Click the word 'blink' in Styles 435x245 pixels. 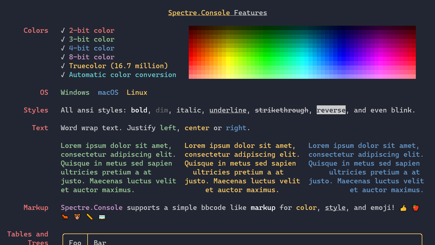point(401,110)
